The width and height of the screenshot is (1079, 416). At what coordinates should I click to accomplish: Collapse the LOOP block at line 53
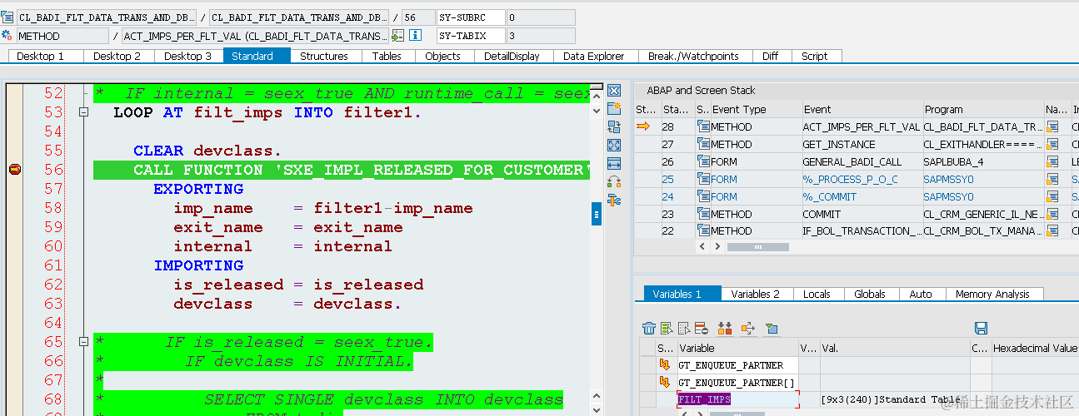(82, 112)
